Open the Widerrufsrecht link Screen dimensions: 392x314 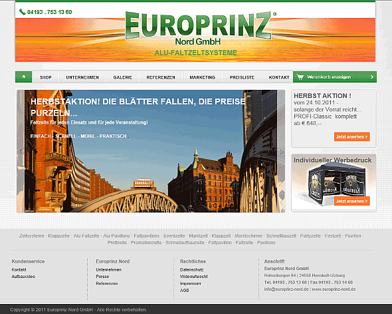point(194,277)
